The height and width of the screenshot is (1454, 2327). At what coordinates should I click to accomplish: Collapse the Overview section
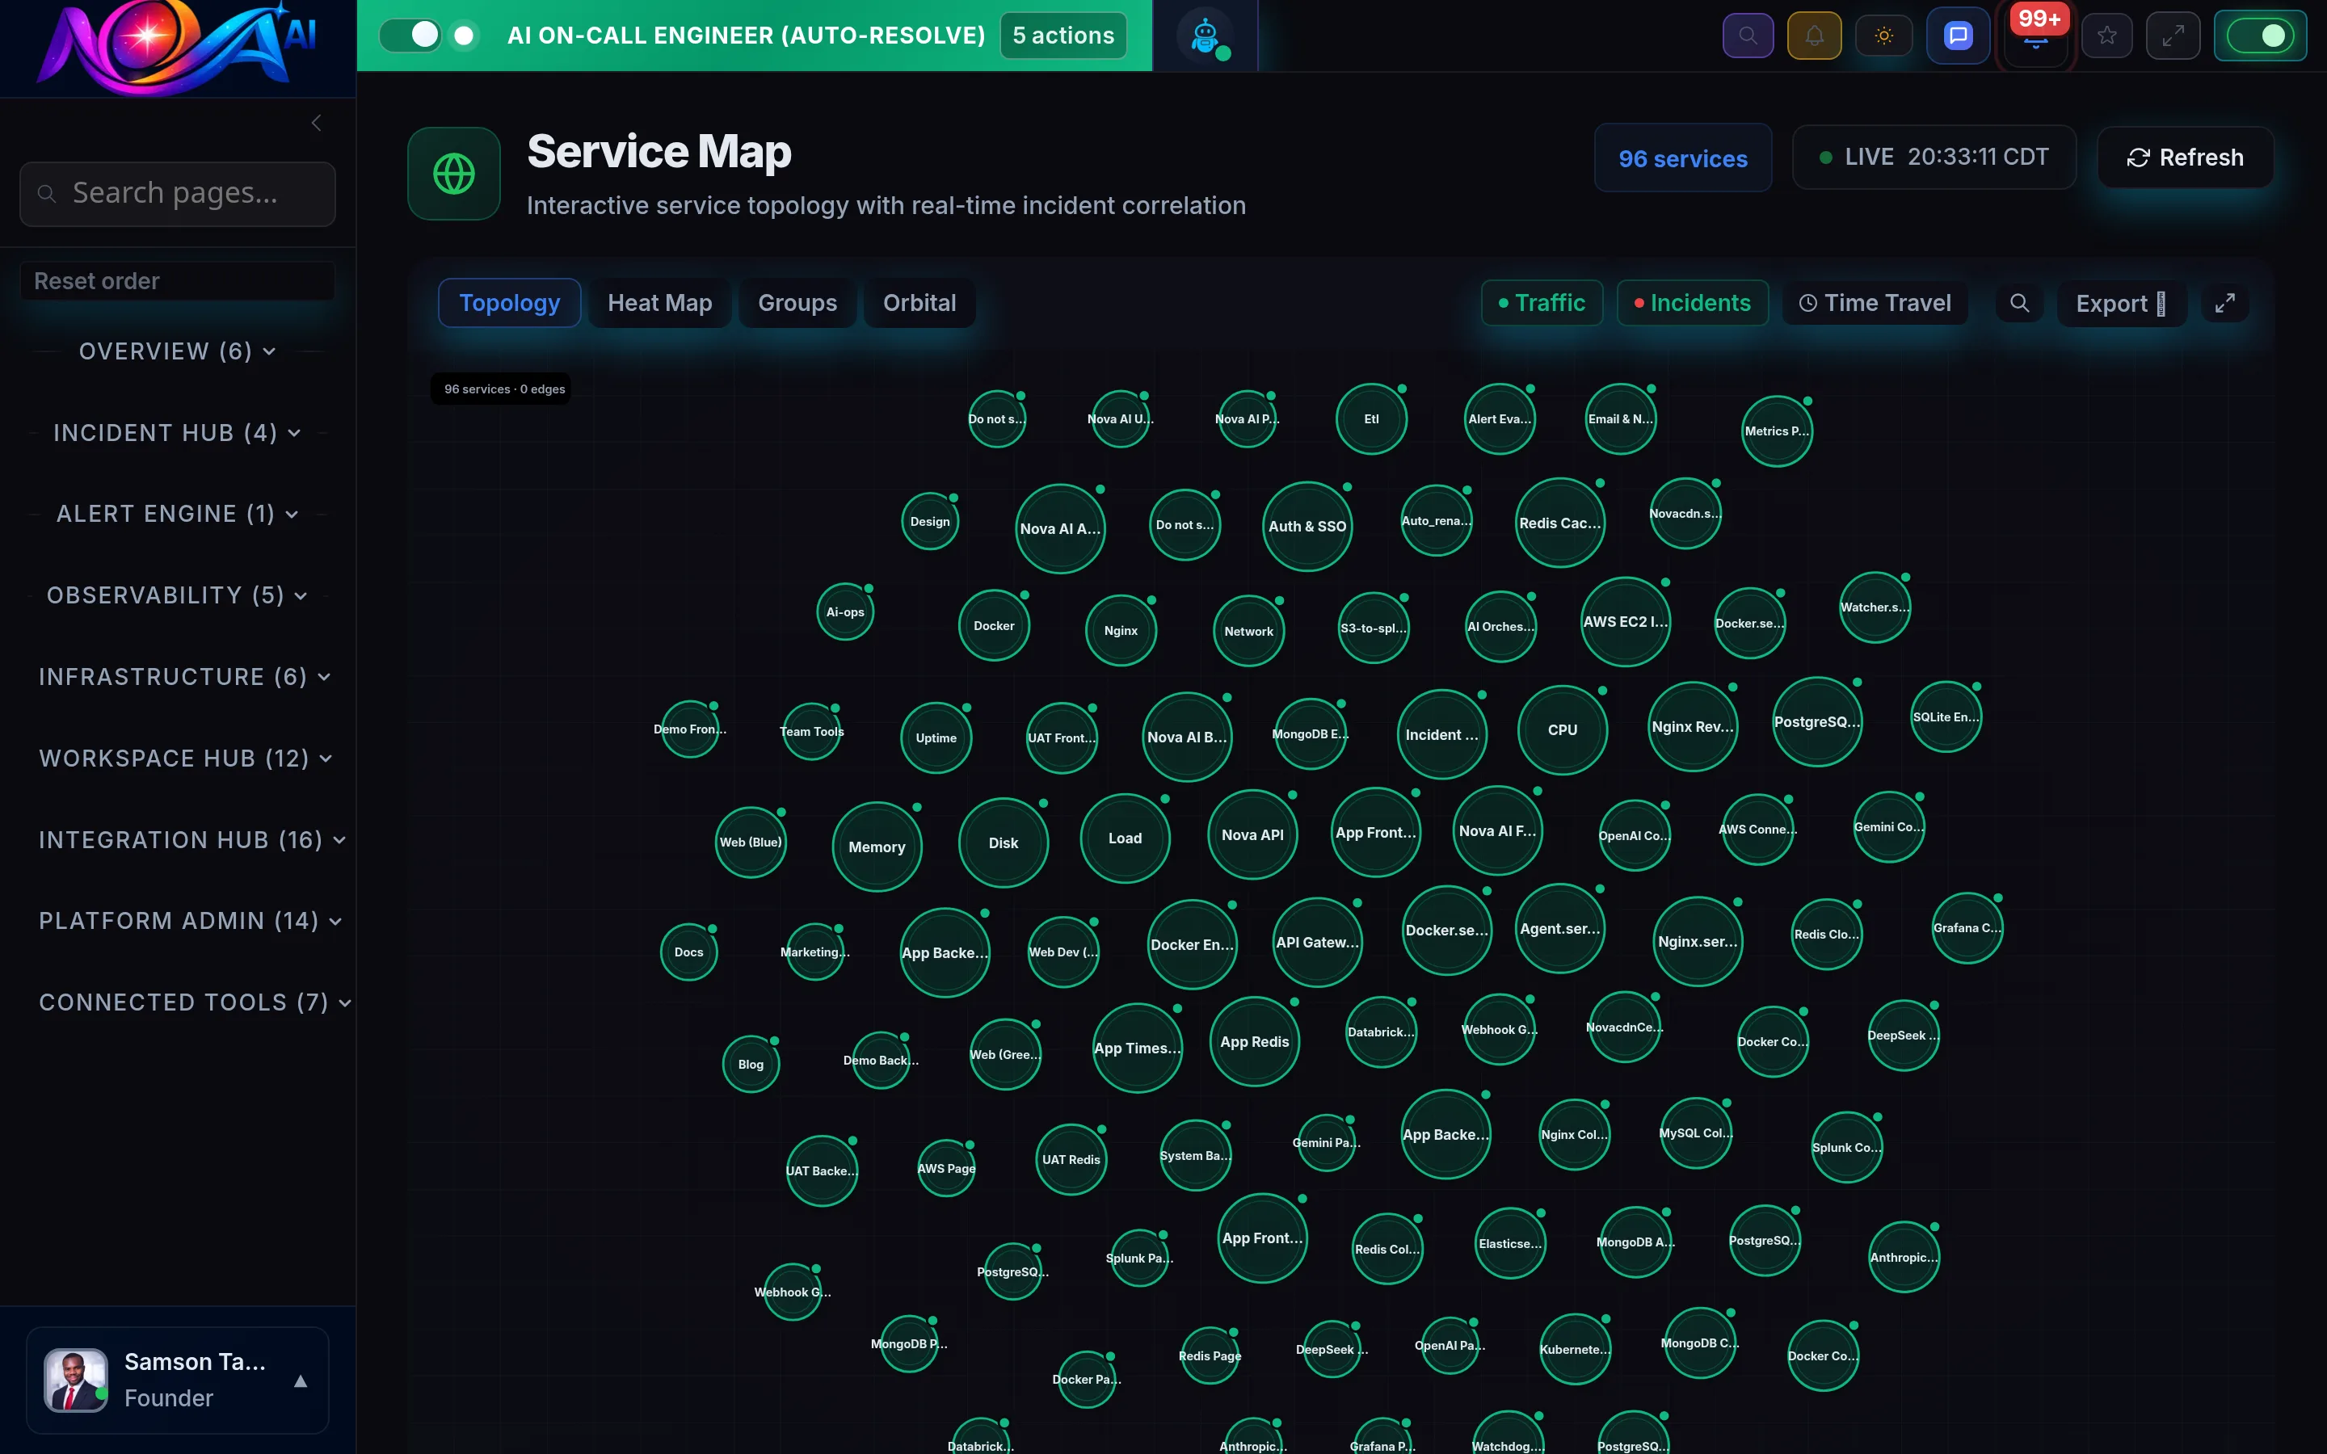177,351
